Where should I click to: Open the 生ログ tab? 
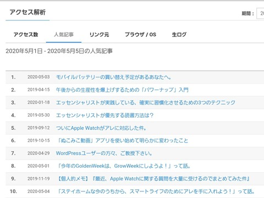(x=179, y=35)
